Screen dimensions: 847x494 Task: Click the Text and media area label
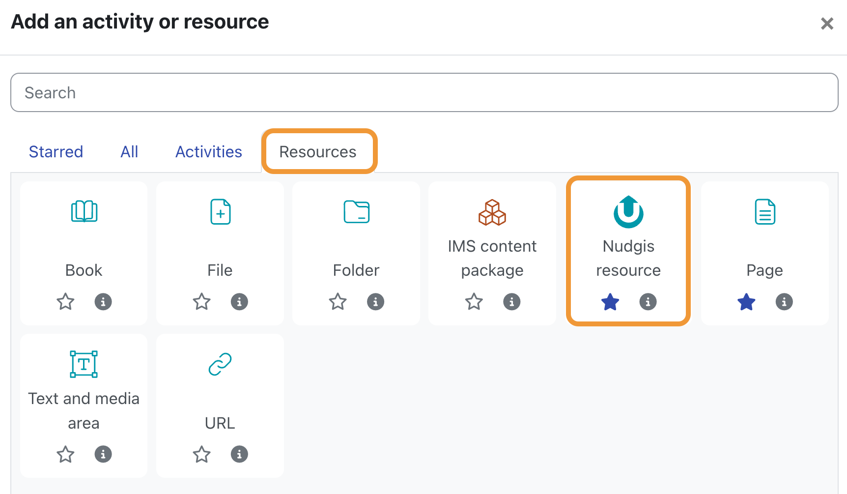coord(84,410)
